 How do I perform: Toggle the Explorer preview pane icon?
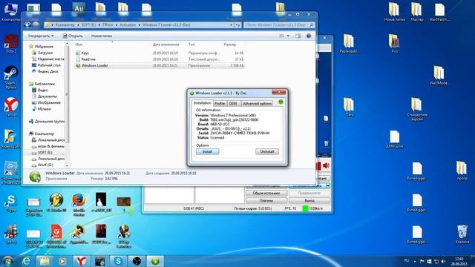pos(298,36)
